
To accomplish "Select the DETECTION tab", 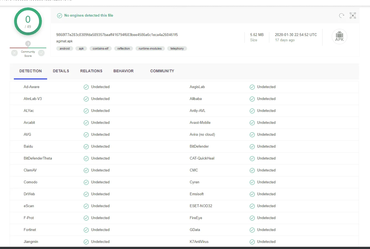I will click(30, 71).
